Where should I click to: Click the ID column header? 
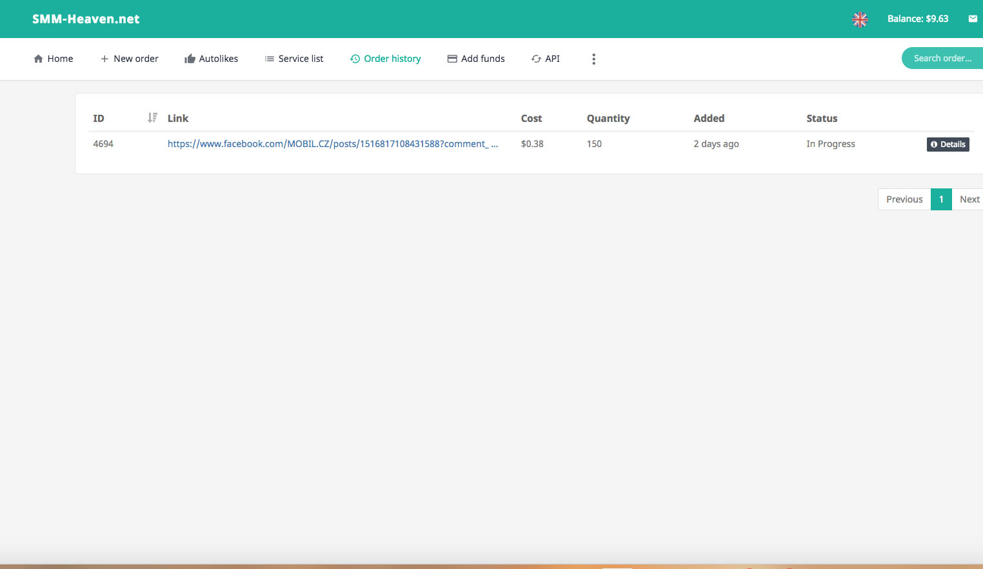99,118
